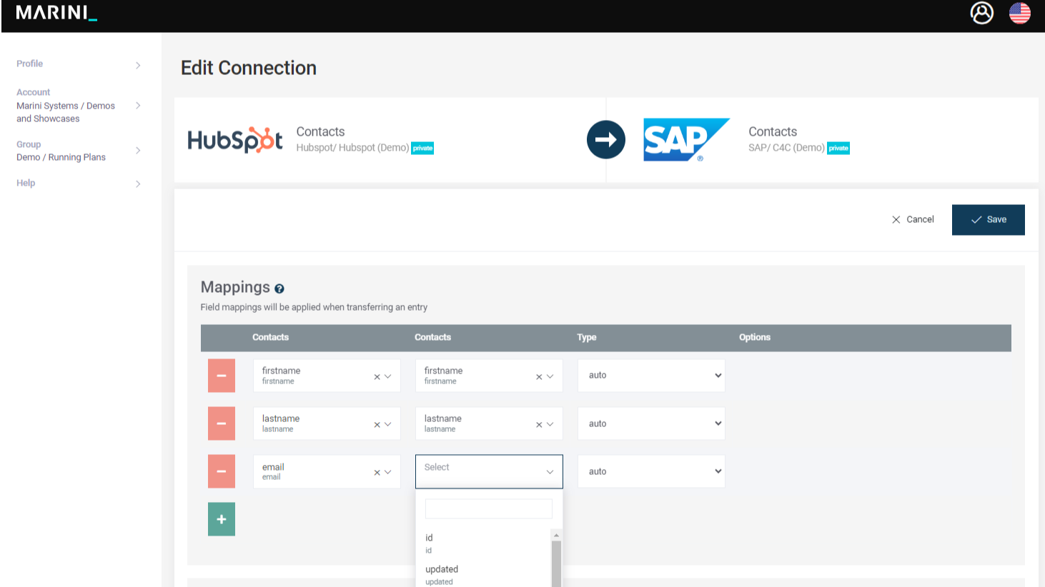Open the Type dropdown for email row
Screen dimensions: 1045x587
(651, 471)
